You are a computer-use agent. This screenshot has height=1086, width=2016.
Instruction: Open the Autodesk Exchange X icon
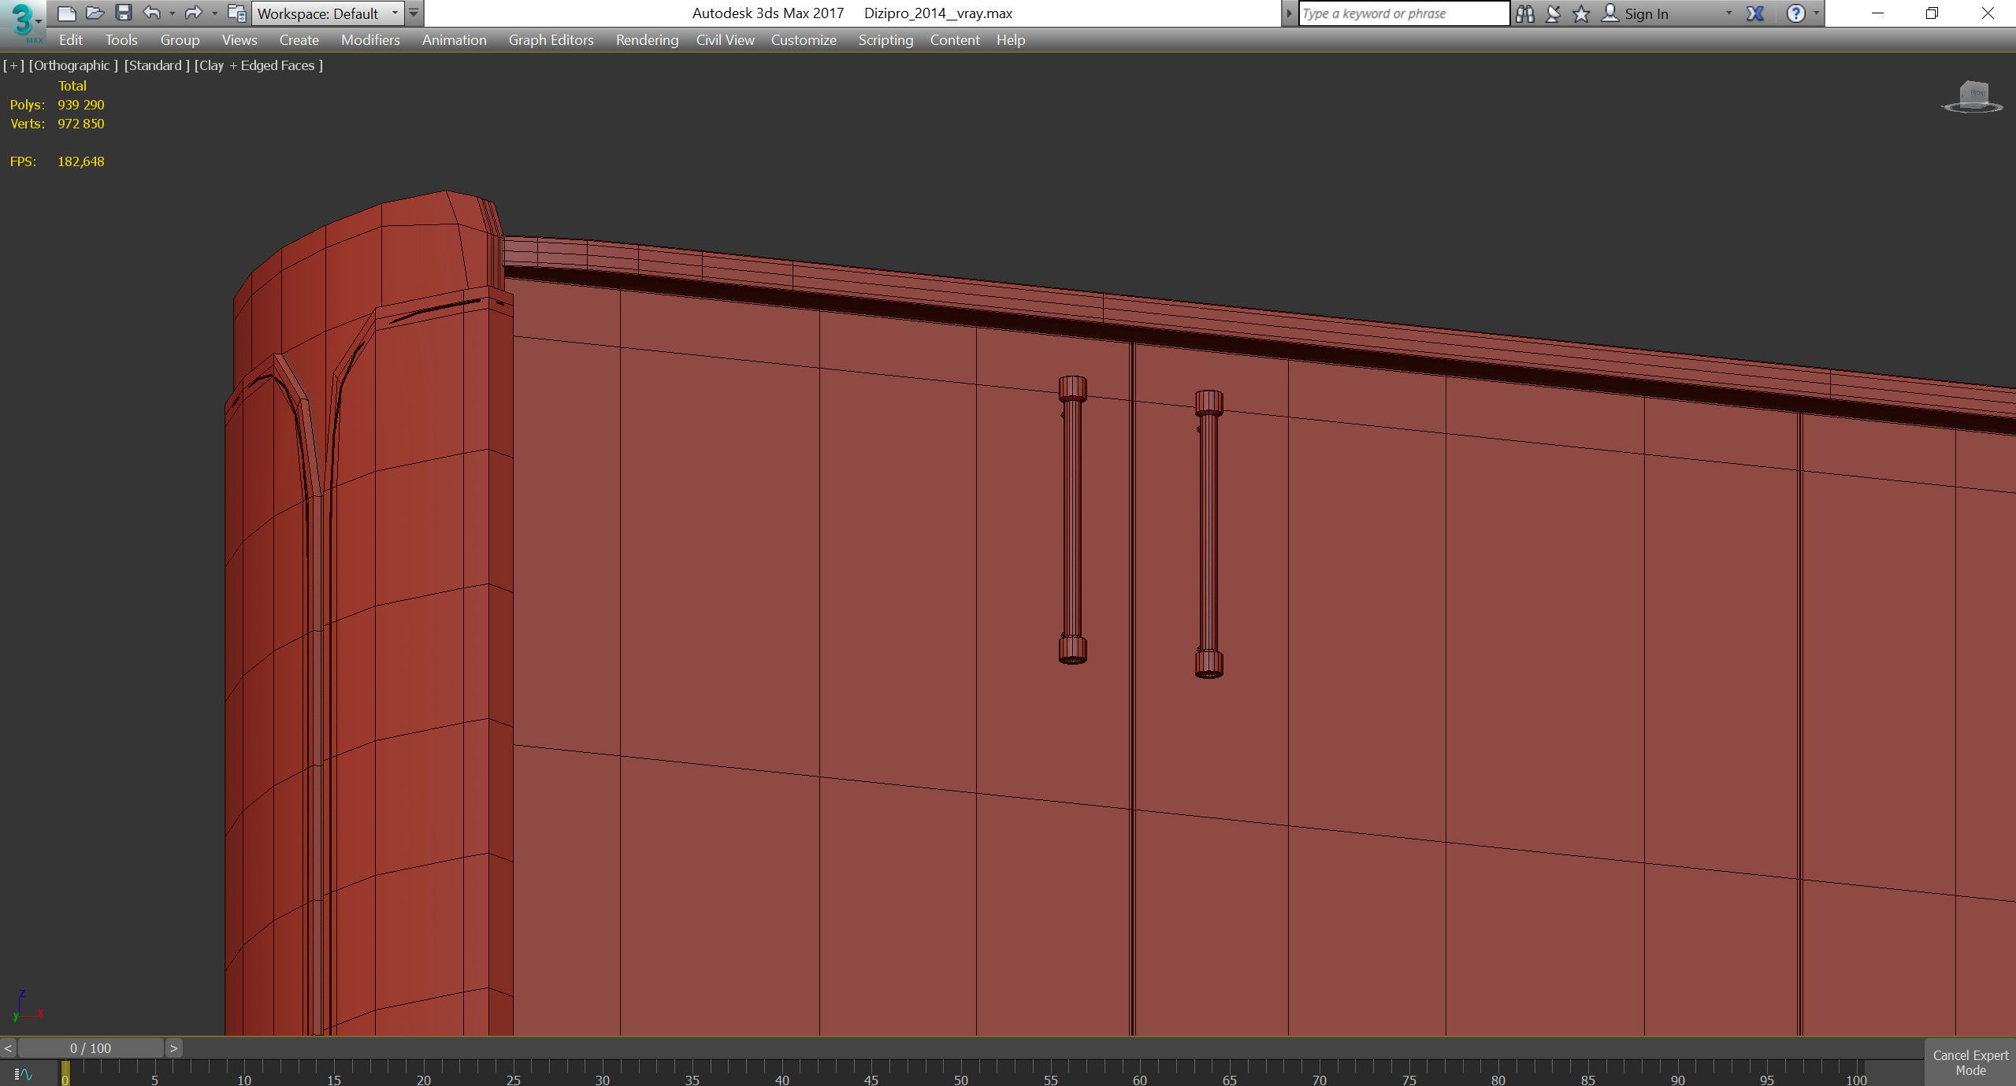coord(1754,13)
